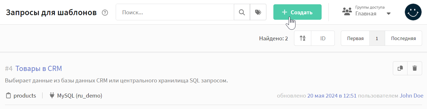This screenshot has height=109, width=427.
Task: Duplicate the Товары в CRM query
Action: click(x=400, y=68)
